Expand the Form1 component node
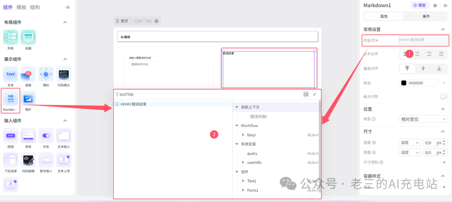Viewport: 452px width, 202px height. tap(243, 190)
